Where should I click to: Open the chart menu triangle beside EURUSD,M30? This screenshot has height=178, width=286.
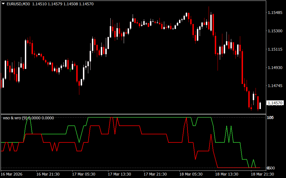click(x=3, y=4)
